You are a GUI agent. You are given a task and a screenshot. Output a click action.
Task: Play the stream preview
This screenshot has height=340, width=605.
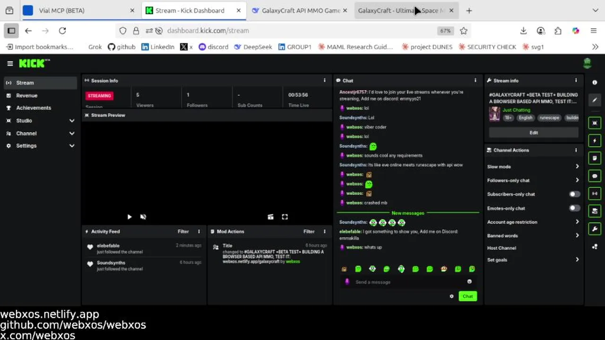point(130,217)
